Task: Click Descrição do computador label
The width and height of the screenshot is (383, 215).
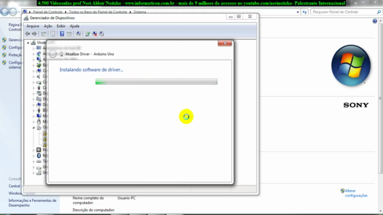Action: click(93, 210)
